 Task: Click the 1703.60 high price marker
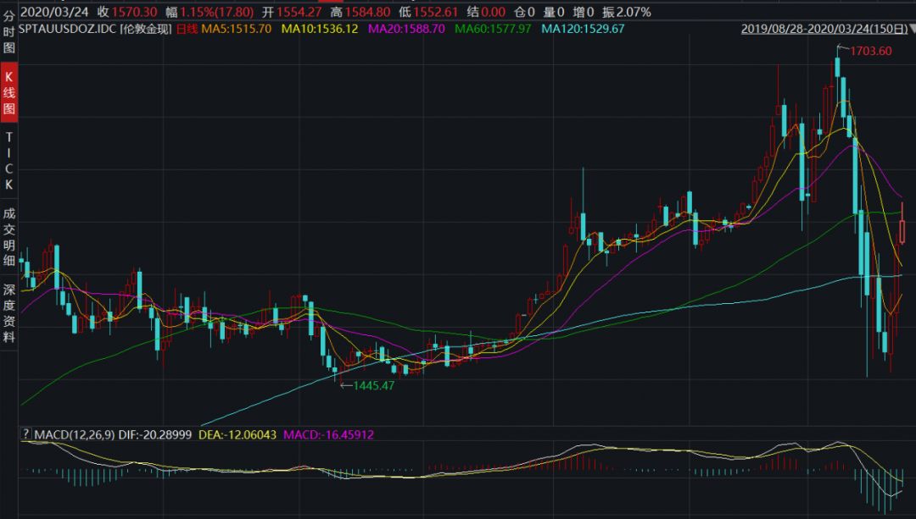coord(870,51)
